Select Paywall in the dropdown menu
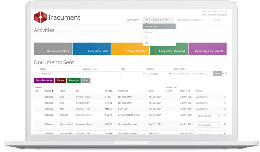Image resolution: width=260 pixels, height=152 pixels. pyautogui.click(x=149, y=32)
